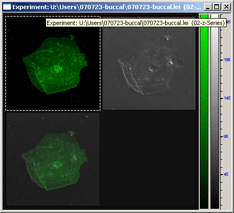Click the 145 intensity scale label
This screenshot has width=234, height=213.
click(x=227, y=98)
